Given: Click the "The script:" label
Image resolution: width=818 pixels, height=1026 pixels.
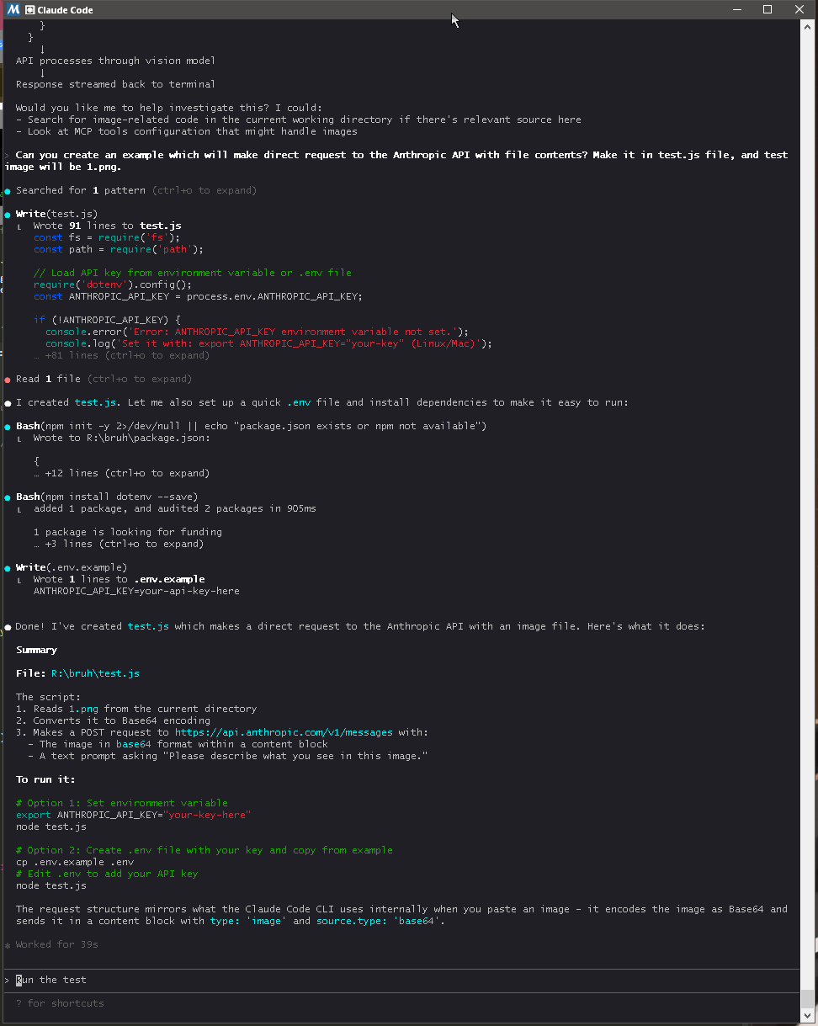Looking at the screenshot, I should 48,697.
